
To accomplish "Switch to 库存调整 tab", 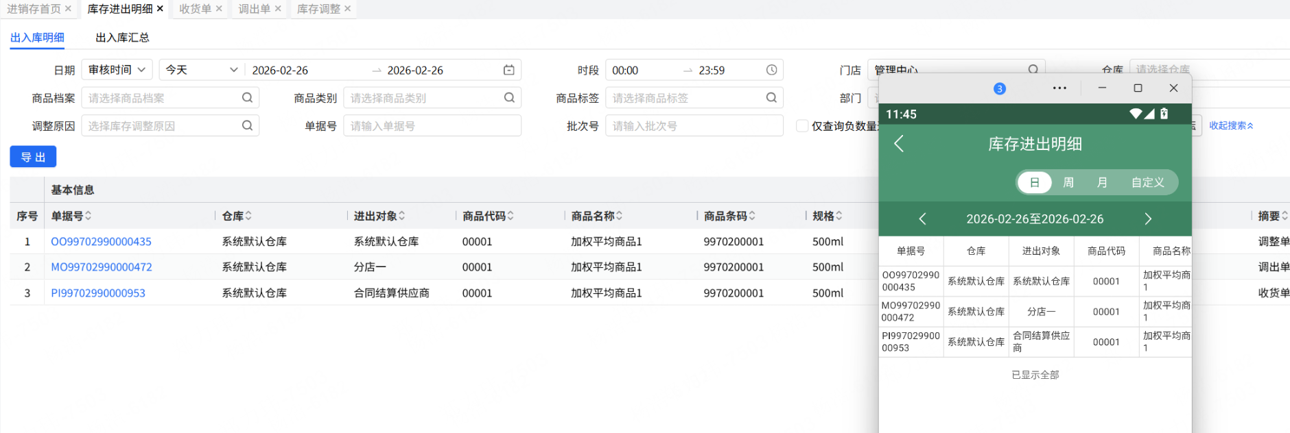I will click(x=318, y=9).
